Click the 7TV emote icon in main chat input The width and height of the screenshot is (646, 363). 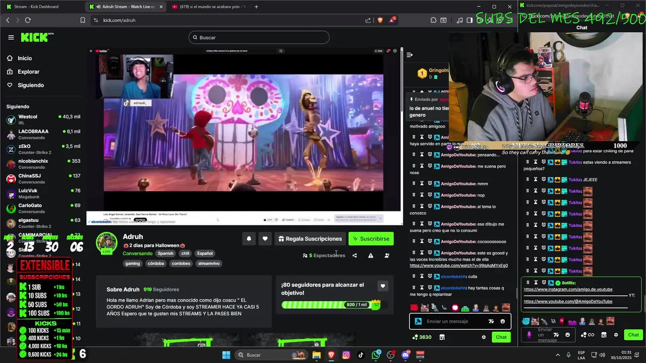point(491,321)
